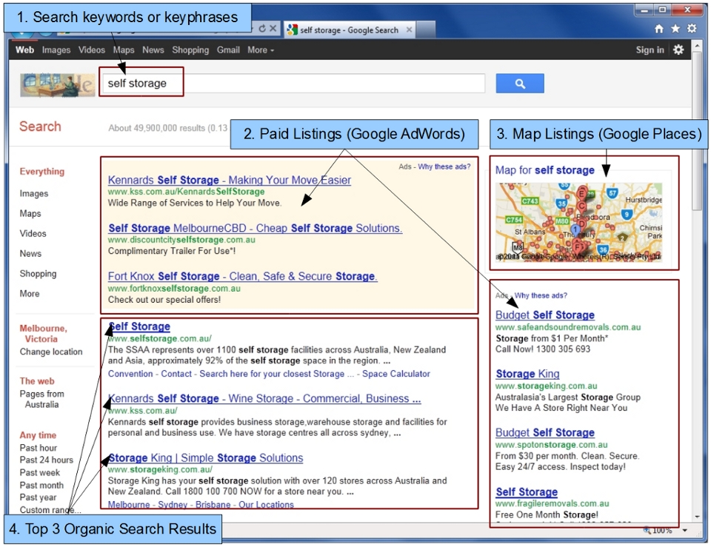Click the Sign in button
Image resolution: width=711 pixels, height=547 pixels.
650,50
